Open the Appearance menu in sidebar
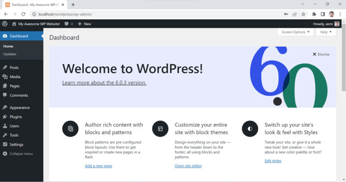 click(19, 108)
